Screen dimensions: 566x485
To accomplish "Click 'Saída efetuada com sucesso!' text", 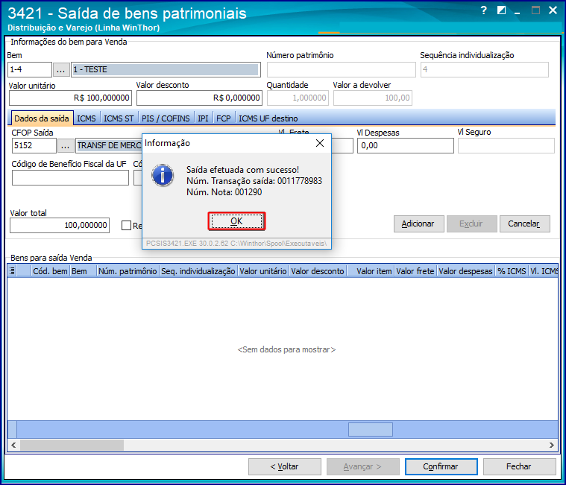I will 242,170.
